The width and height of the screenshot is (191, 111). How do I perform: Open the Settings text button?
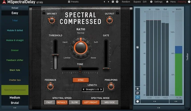tap(158, 2)
